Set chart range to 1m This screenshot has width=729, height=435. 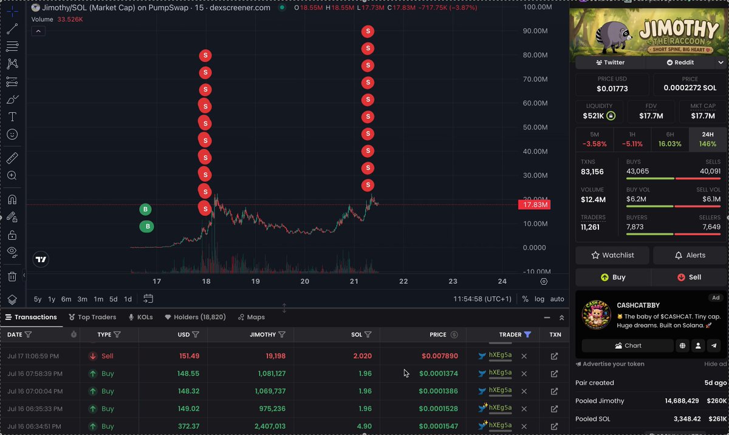(x=98, y=299)
